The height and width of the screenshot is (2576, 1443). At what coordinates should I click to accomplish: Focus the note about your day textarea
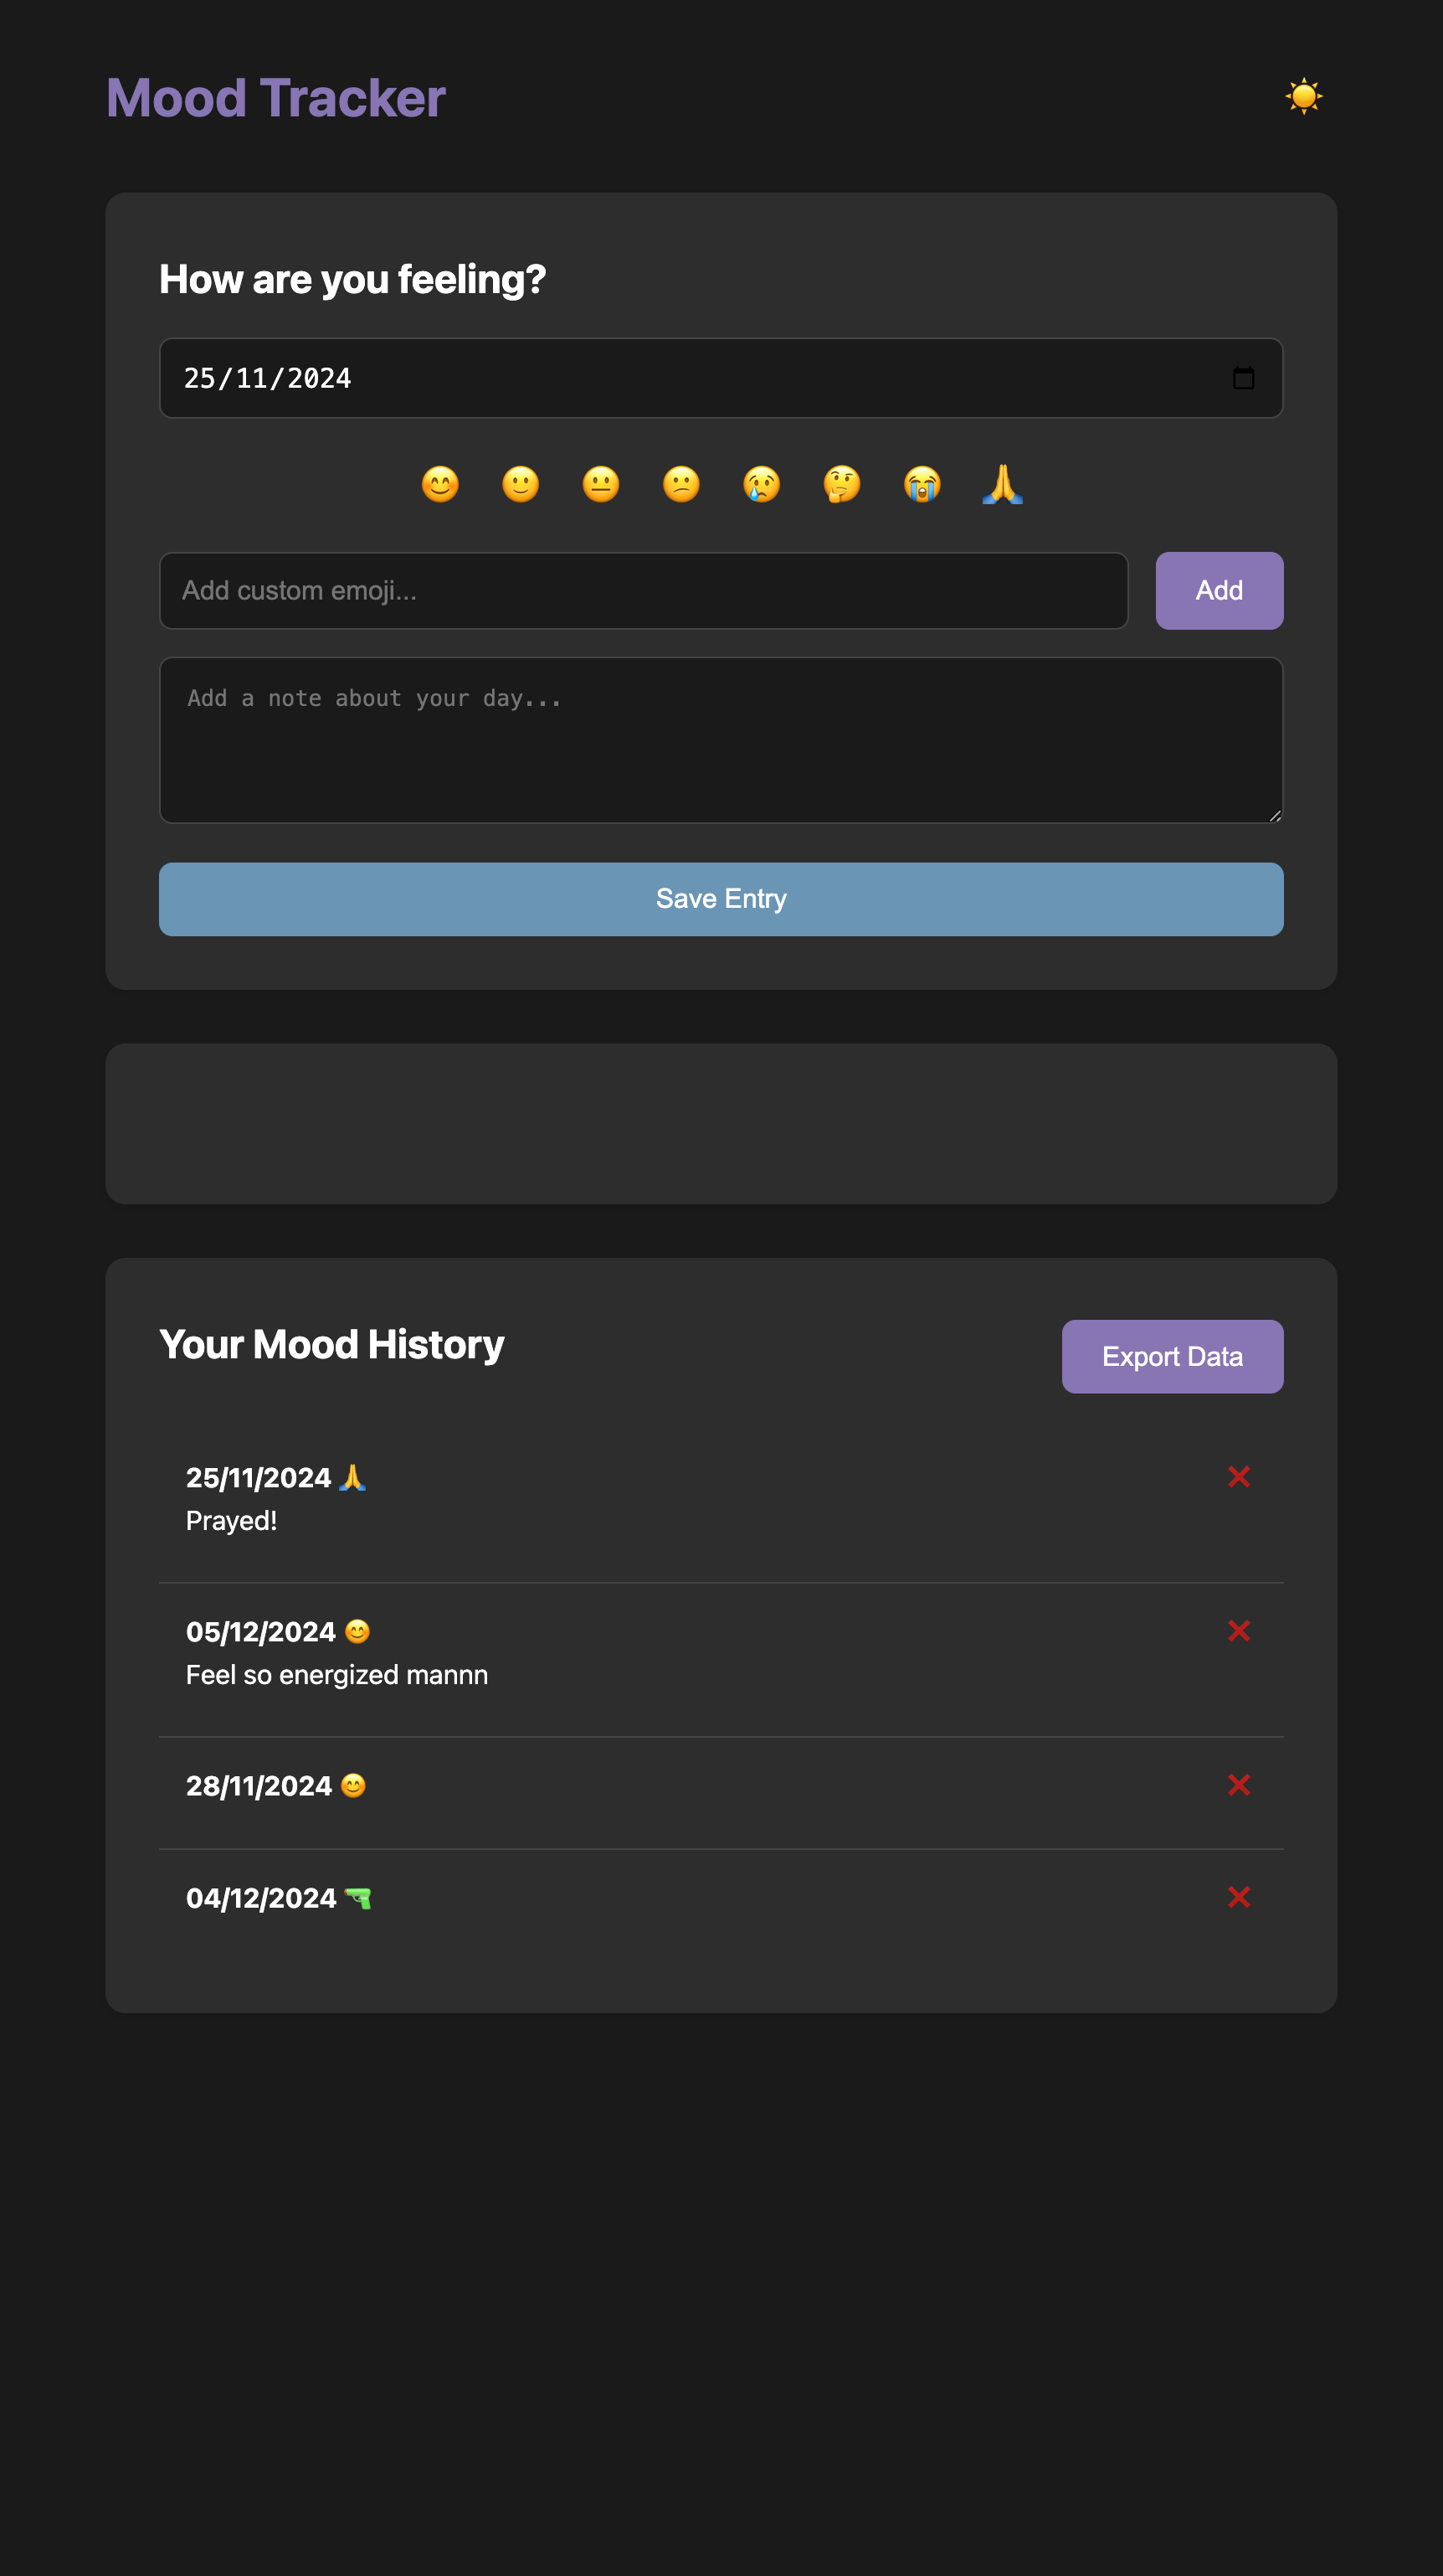pyautogui.click(x=721, y=740)
